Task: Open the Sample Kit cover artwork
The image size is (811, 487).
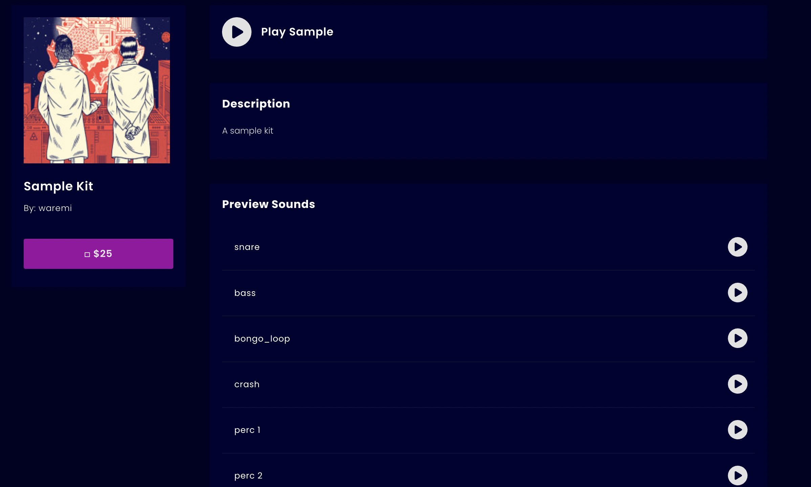Action: click(97, 90)
